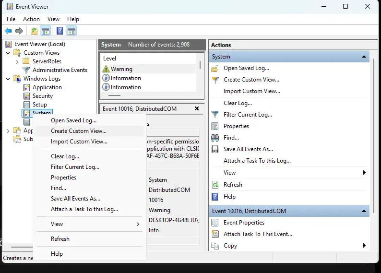Click the Setup log icon

(x=26, y=105)
